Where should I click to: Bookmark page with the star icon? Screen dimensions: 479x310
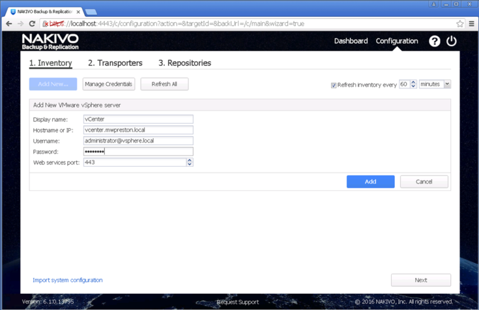click(x=460, y=24)
